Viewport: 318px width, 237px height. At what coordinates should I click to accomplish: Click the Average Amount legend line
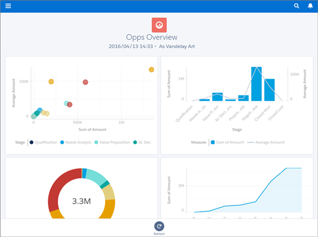tap(251, 142)
